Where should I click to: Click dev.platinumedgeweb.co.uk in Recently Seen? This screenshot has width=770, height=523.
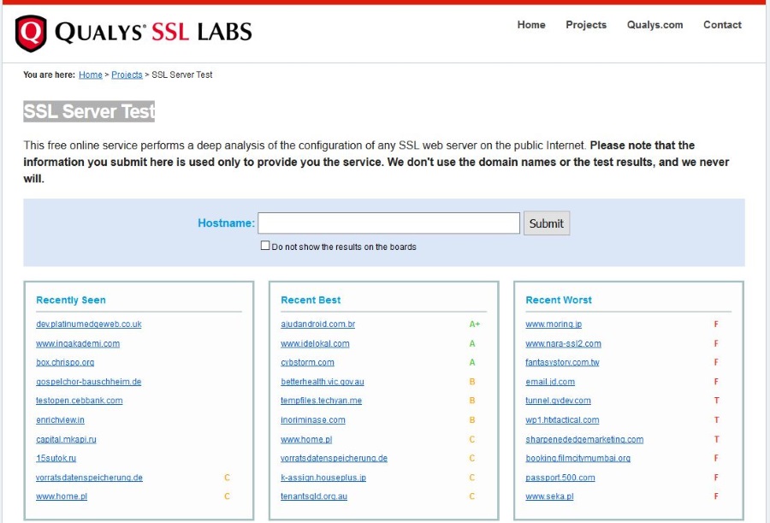point(89,324)
